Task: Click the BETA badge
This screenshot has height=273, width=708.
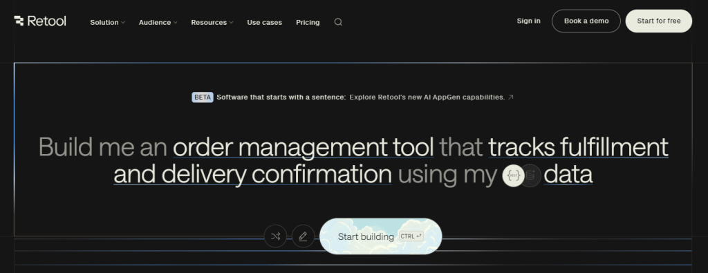Action: [203, 97]
